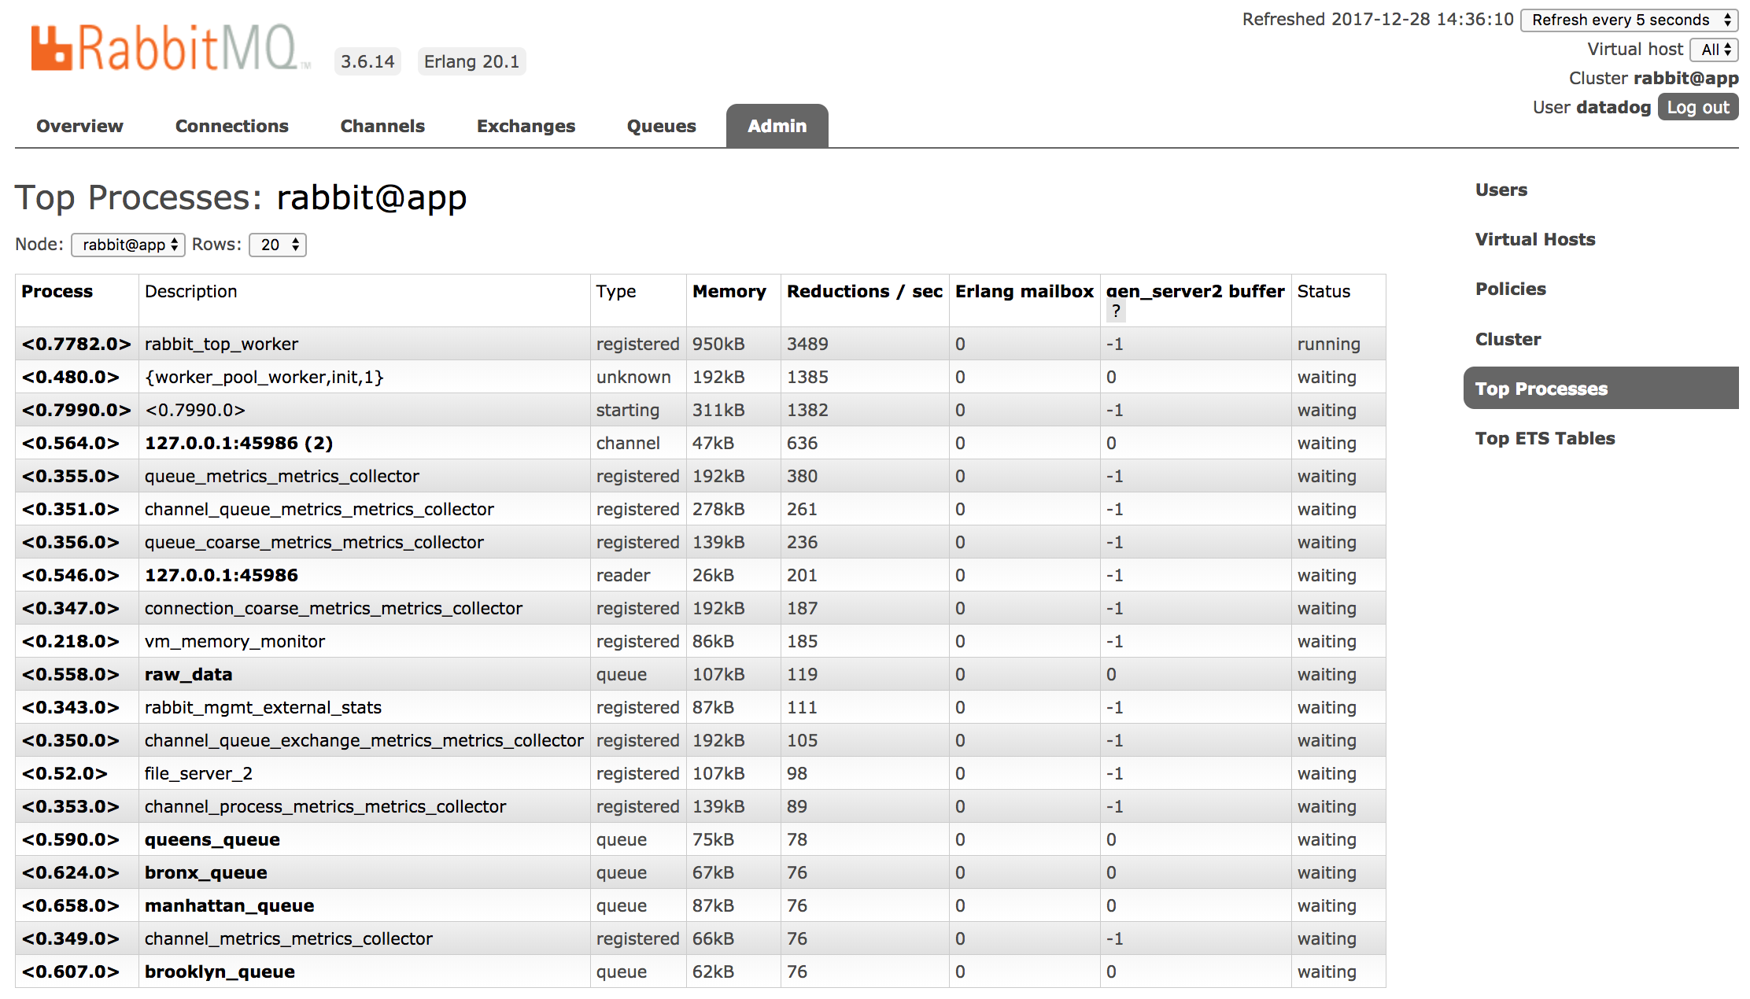Switch to the Connections tab
The height and width of the screenshot is (999, 1750).
[x=231, y=126]
